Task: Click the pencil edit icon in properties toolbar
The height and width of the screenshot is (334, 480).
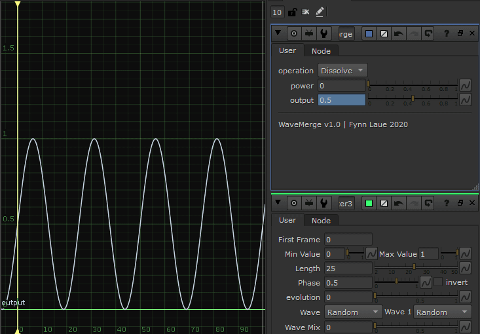Action: (320, 12)
